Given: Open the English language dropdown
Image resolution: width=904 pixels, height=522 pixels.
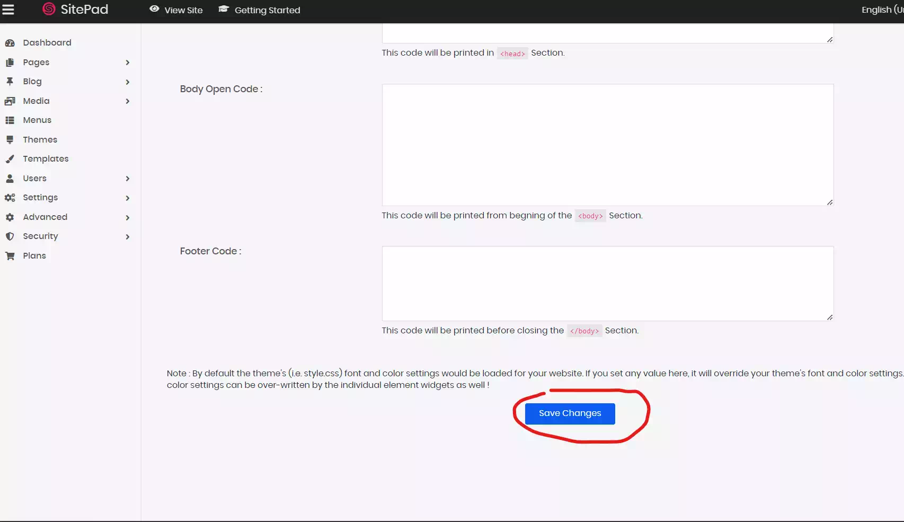Looking at the screenshot, I should tap(882, 10).
